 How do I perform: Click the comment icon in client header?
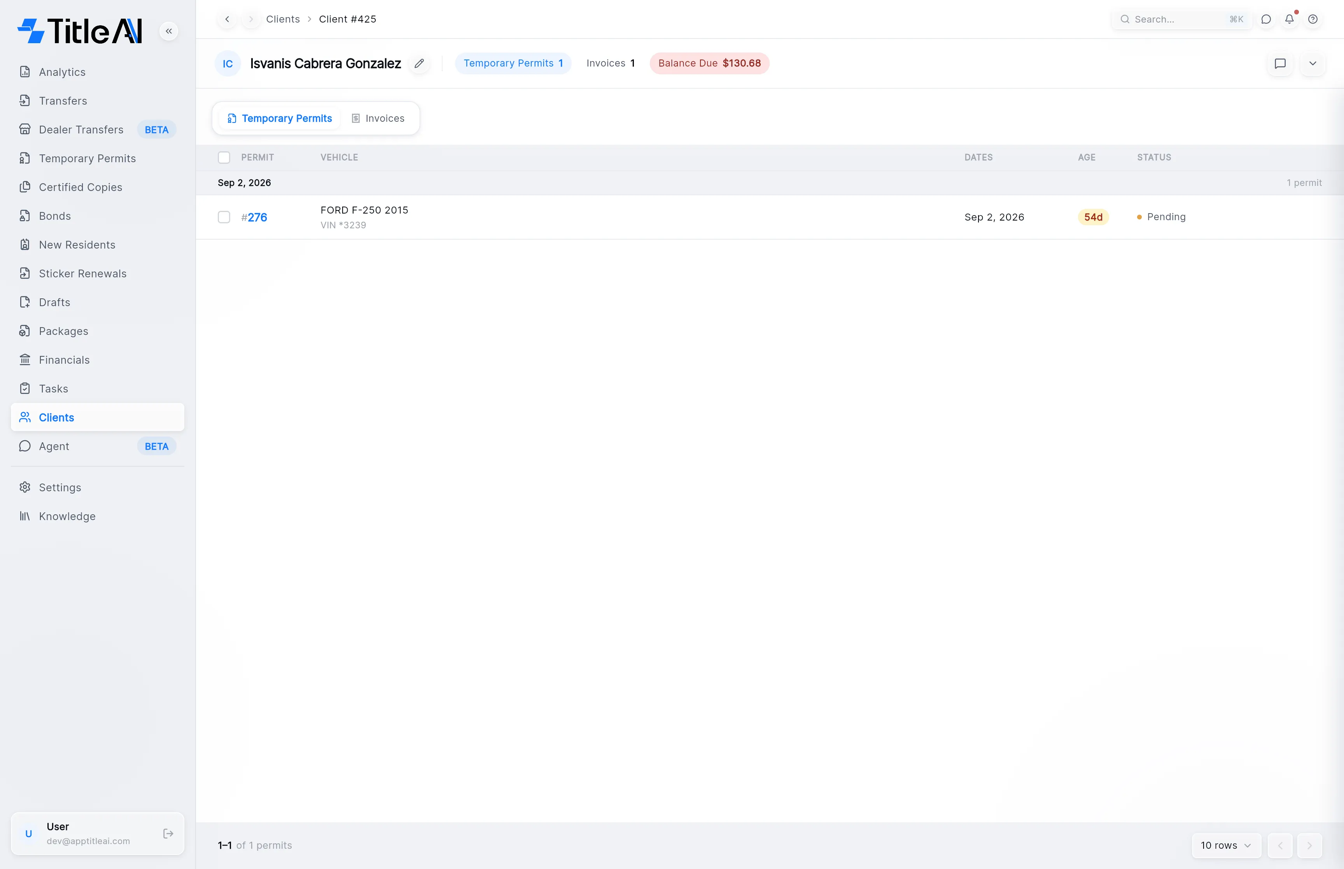point(1280,63)
